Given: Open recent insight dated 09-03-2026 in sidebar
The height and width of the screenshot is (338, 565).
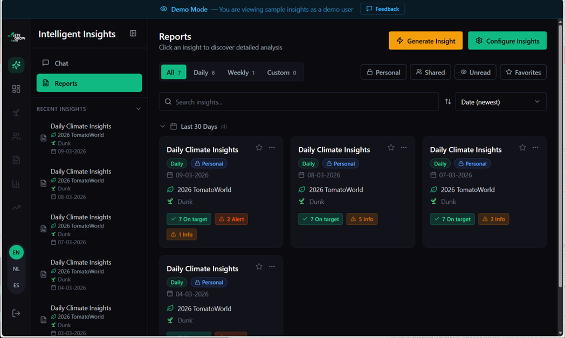Looking at the screenshot, I should (89, 139).
